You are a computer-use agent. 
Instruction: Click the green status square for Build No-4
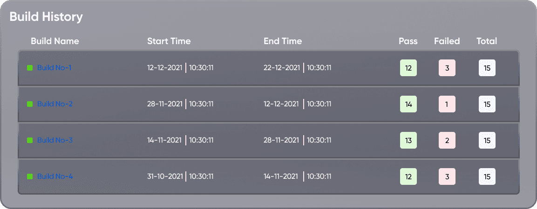coord(30,176)
